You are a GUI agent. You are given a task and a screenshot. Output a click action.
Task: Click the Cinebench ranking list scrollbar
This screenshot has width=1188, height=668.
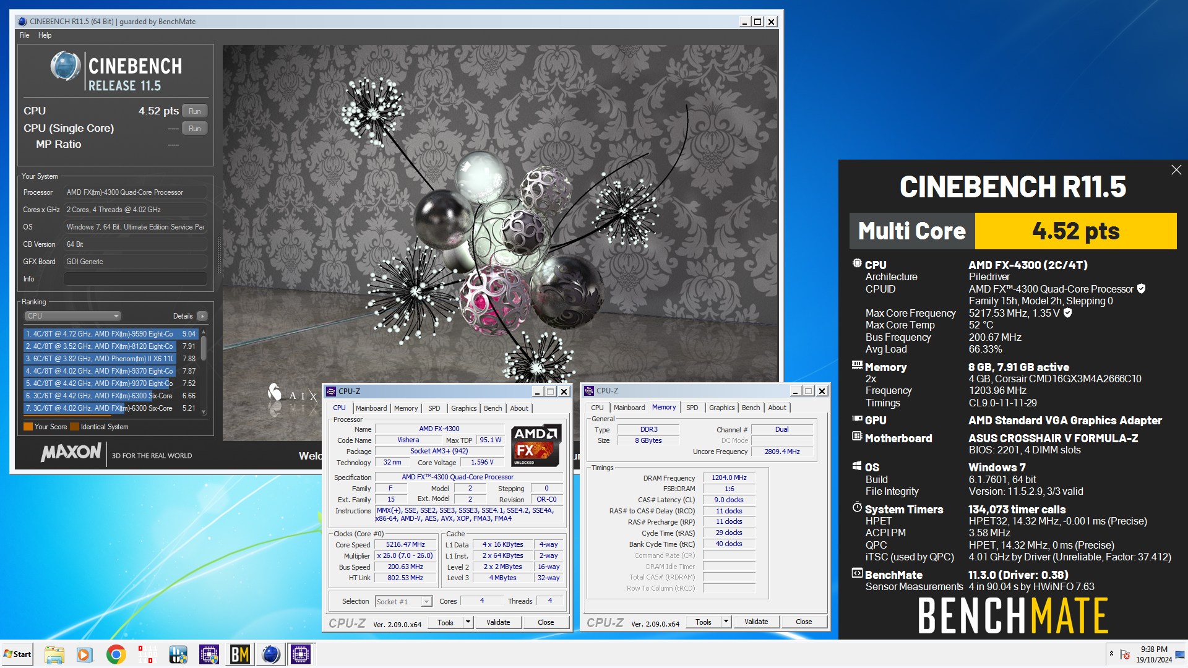204,372
